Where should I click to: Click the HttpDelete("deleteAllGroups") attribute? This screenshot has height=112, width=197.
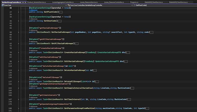click(45, 77)
